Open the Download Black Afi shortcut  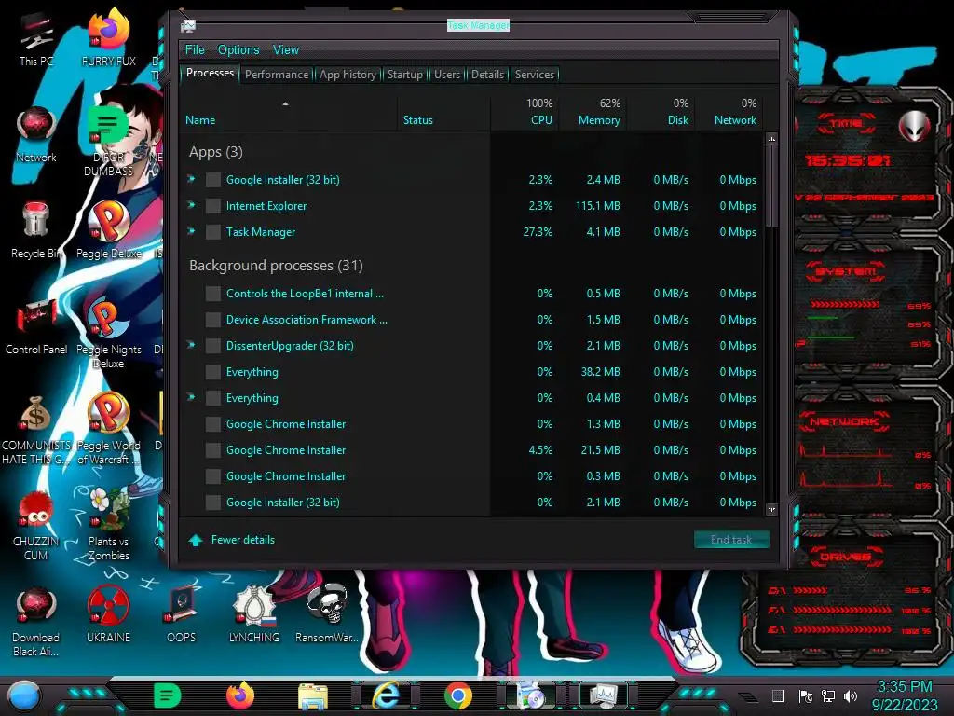coord(36,622)
